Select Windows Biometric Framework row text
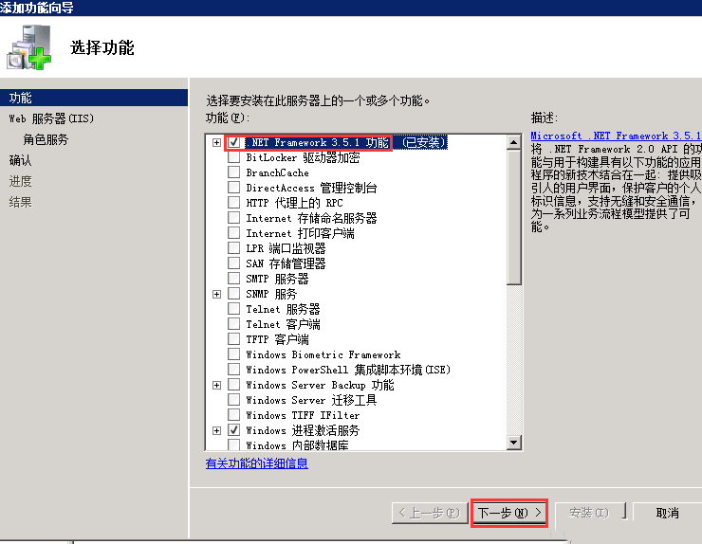Image resolution: width=702 pixels, height=544 pixels. click(x=323, y=354)
